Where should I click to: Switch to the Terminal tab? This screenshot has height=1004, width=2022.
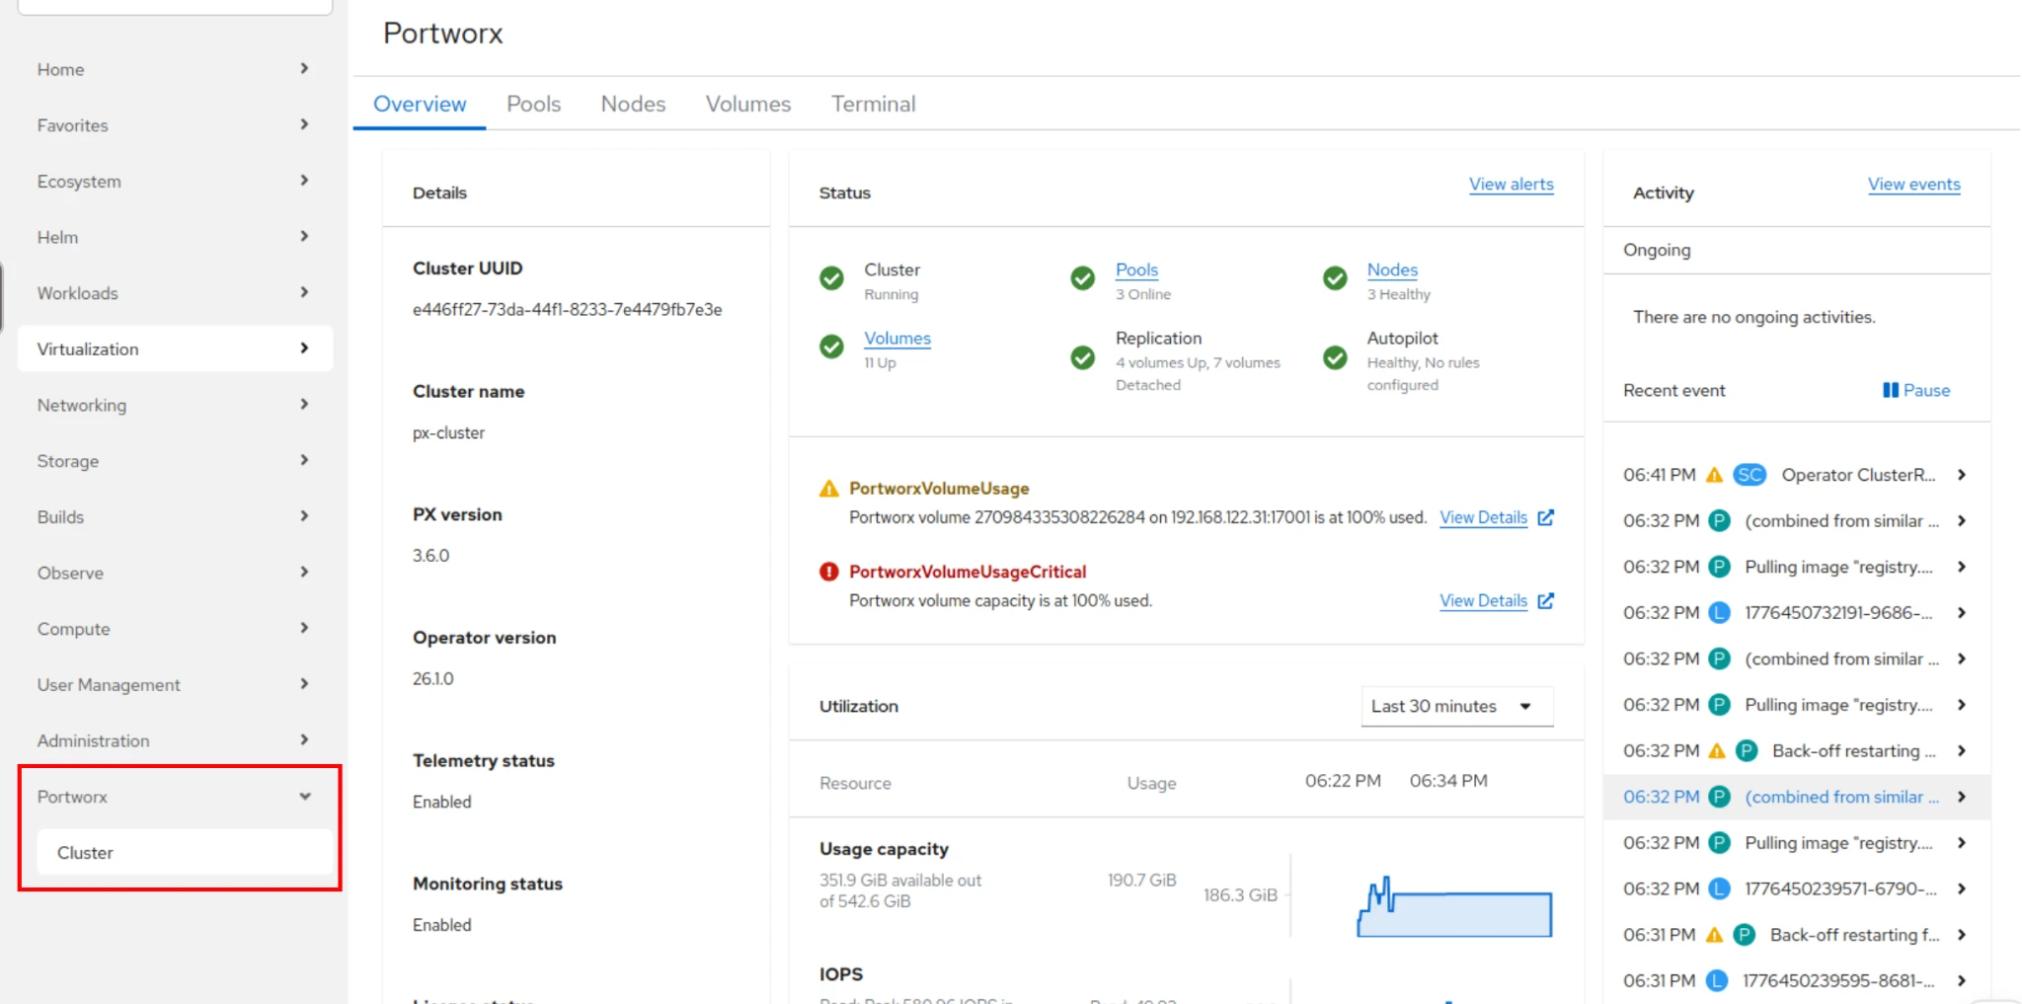click(x=874, y=104)
